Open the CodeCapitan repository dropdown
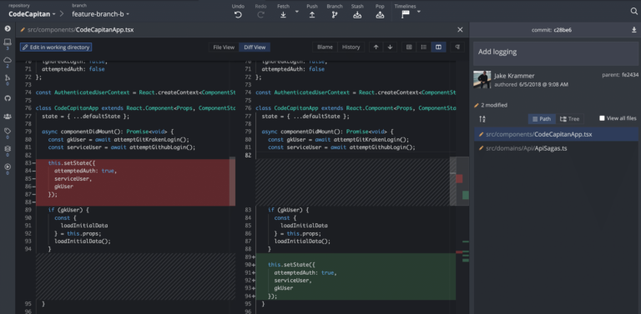The width and height of the screenshot is (641, 314). tap(32, 14)
